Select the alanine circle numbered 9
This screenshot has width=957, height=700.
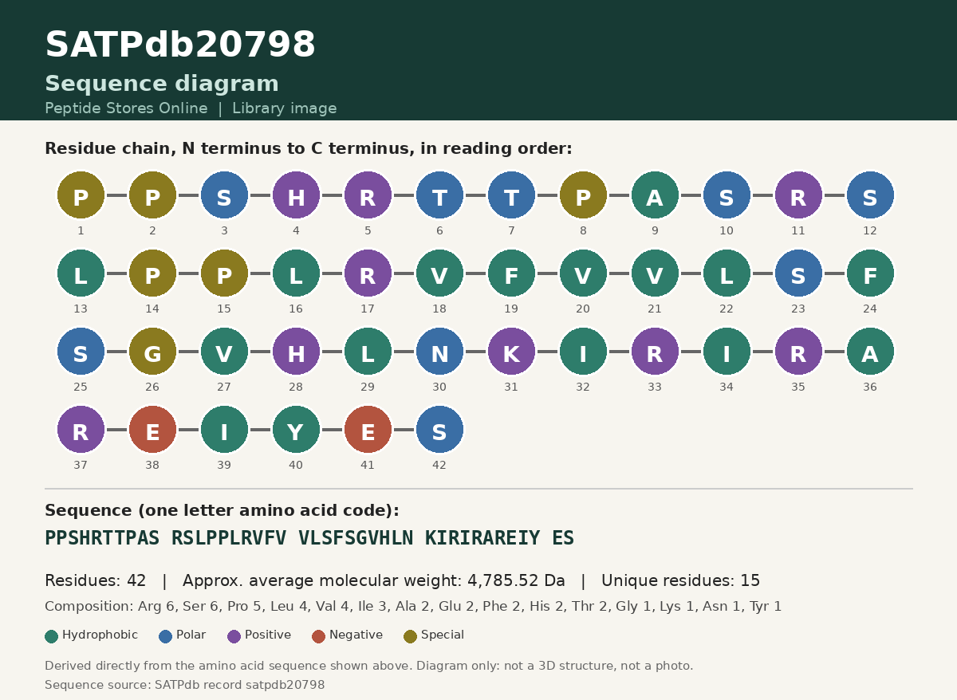(x=655, y=195)
